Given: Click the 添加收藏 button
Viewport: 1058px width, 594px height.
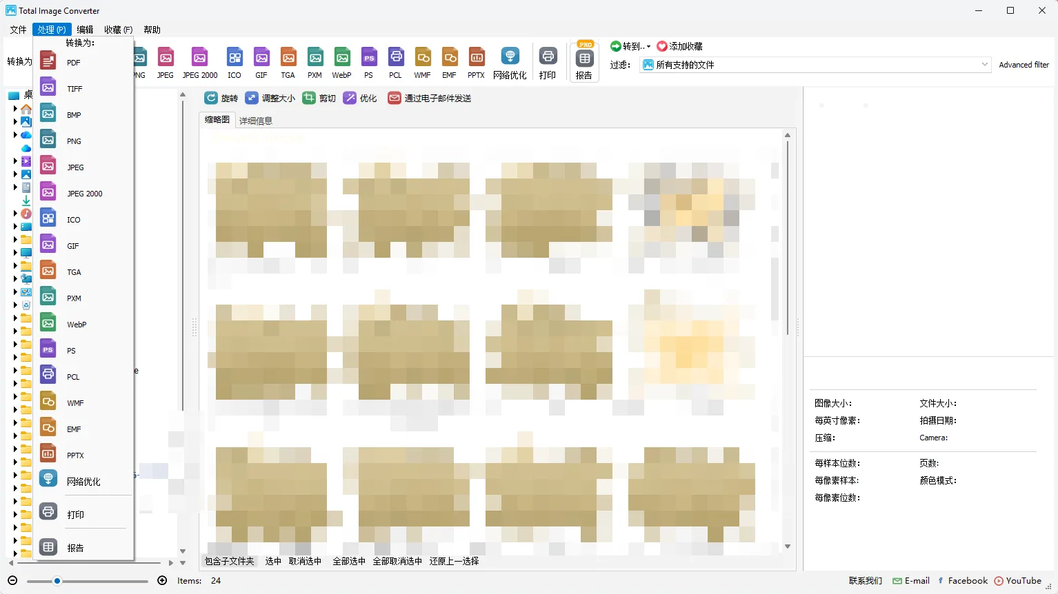Looking at the screenshot, I should click(679, 46).
